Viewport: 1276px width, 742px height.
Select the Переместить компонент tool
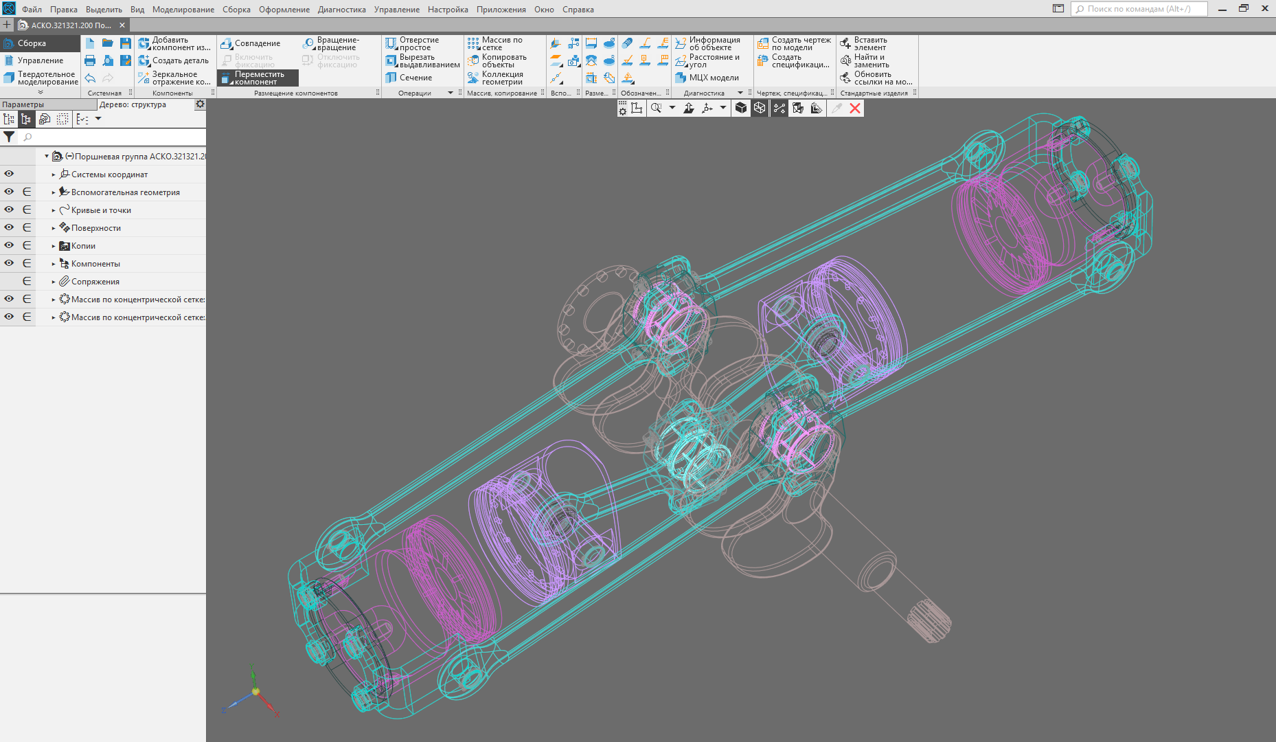[x=258, y=78]
